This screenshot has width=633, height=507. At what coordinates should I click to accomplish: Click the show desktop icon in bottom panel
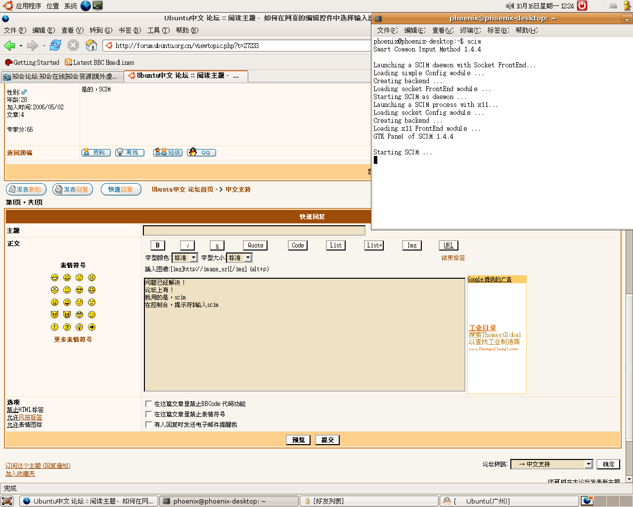pos(7,501)
